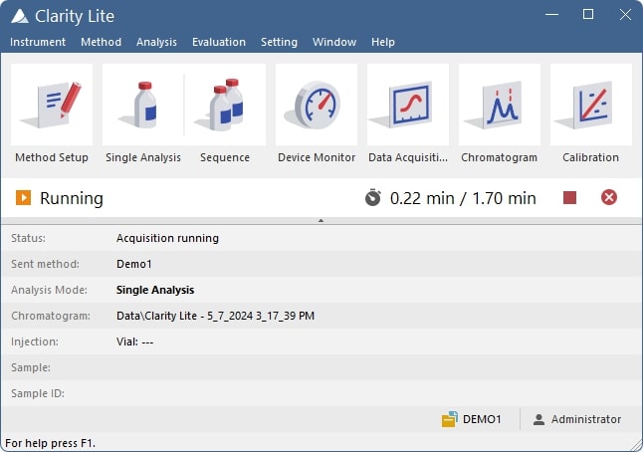The height and width of the screenshot is (452, 643).
Task: Click the Vial: --- injection value
Action: point(135,341)
